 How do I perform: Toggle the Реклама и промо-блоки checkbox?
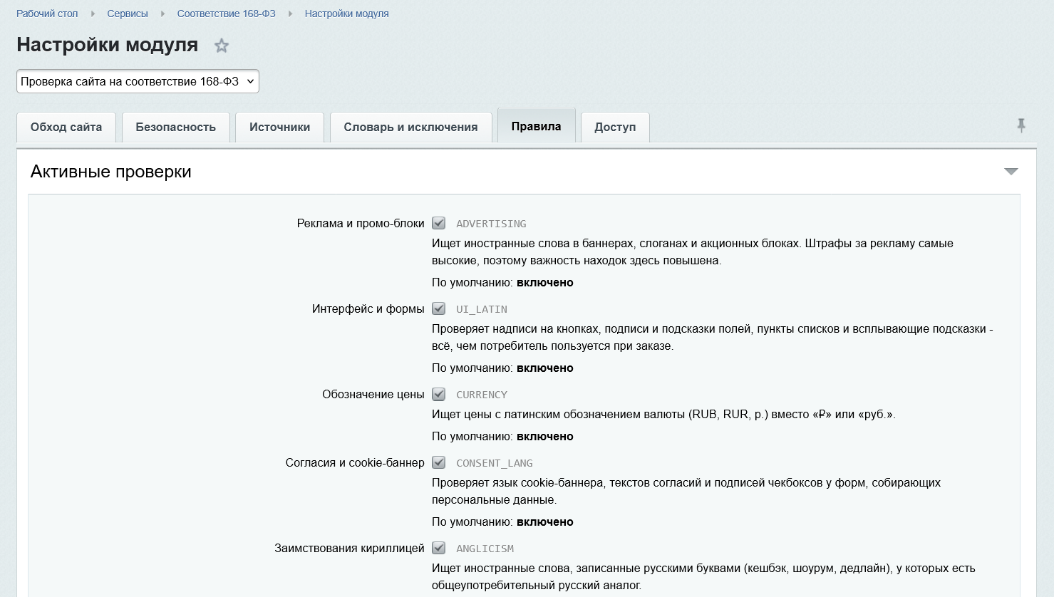pos(439,223)
